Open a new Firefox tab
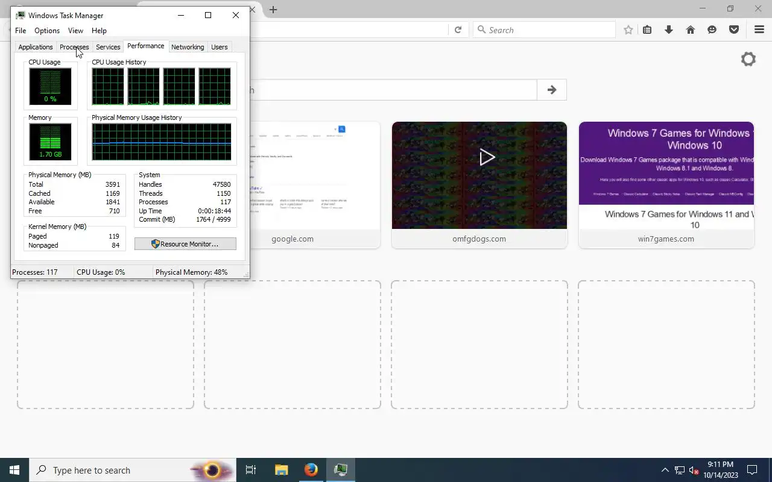The image size is (772, 482). [273, 10]
